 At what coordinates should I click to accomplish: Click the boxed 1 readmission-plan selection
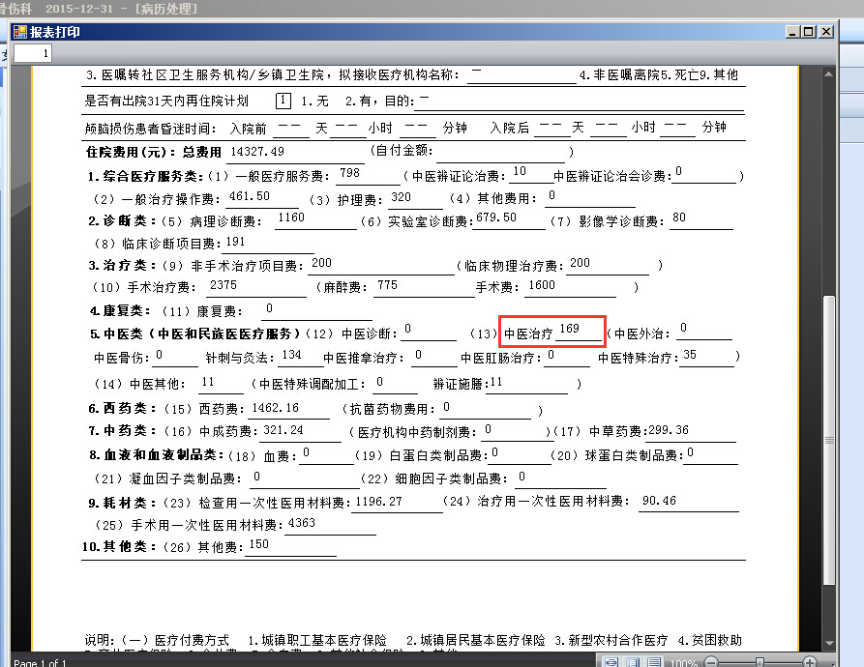coord(283,101)
